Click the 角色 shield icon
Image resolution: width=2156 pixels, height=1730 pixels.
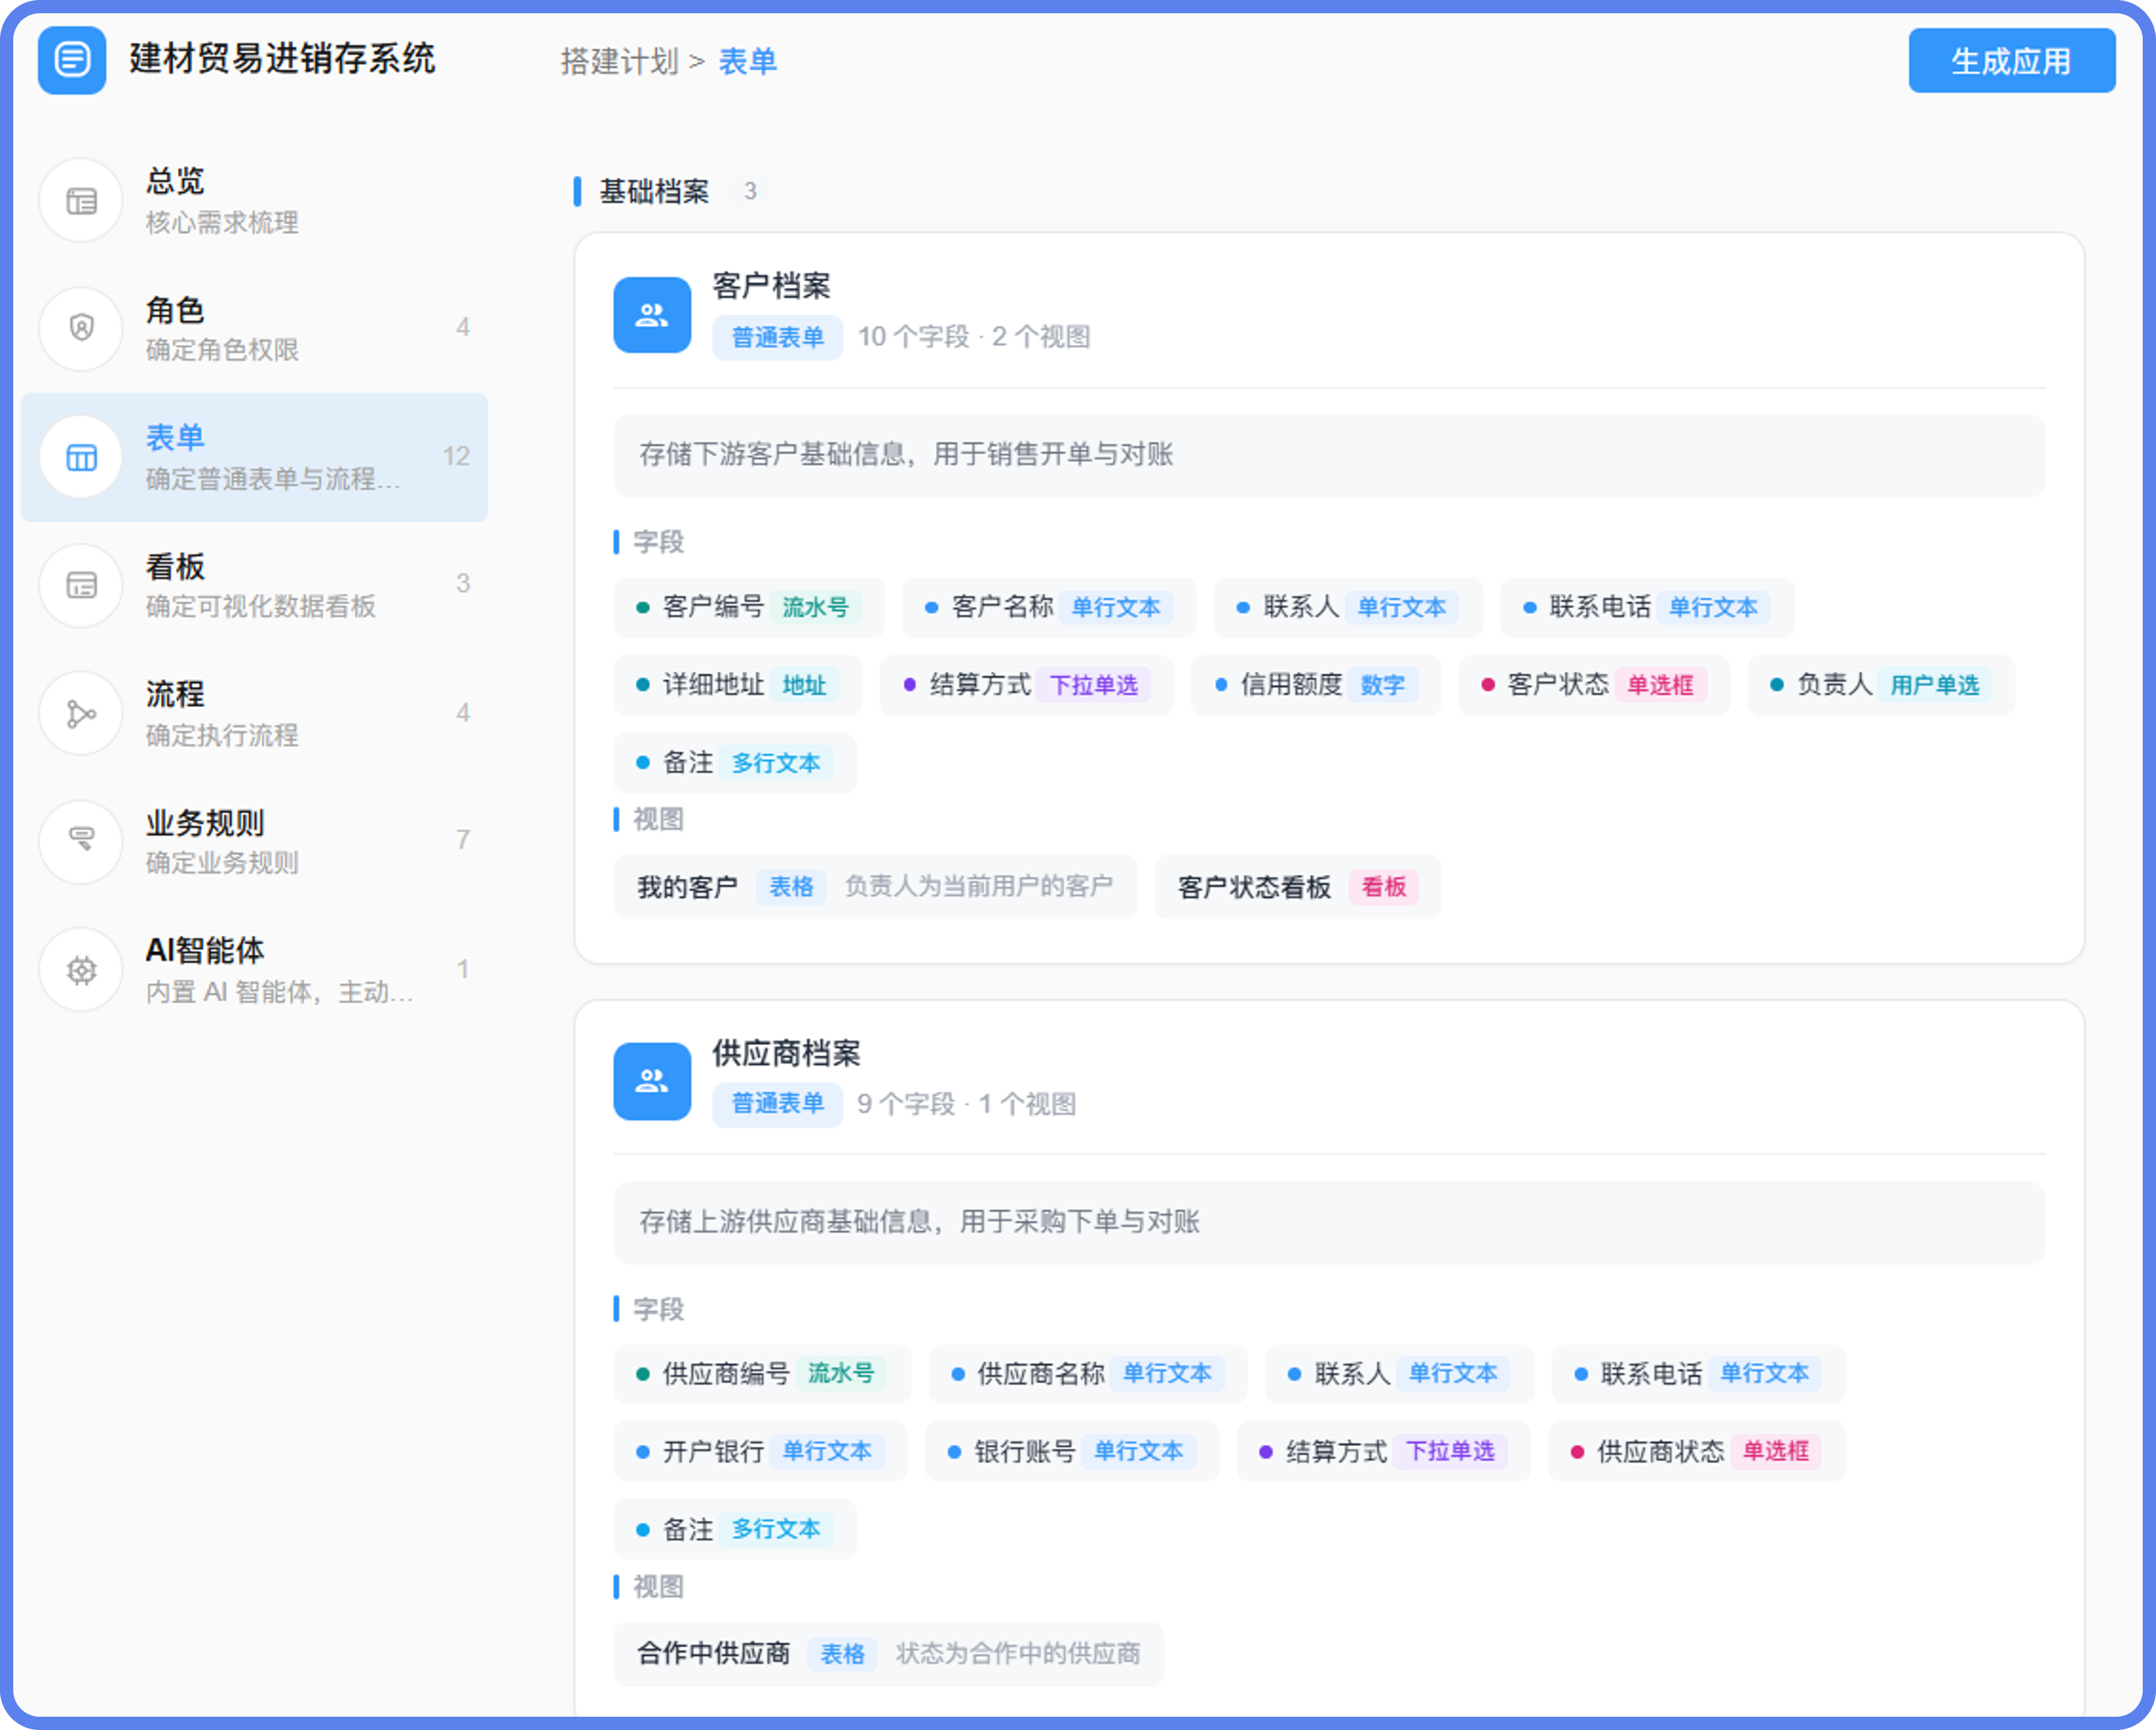pos(81,328)
